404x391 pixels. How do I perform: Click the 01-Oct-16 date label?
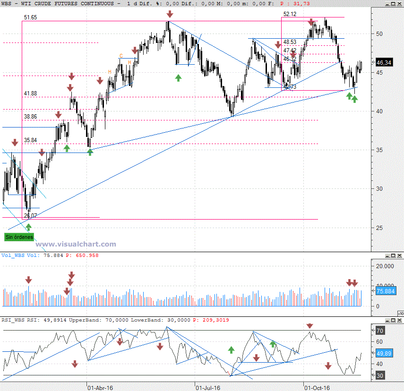click(x=317, y=388)
